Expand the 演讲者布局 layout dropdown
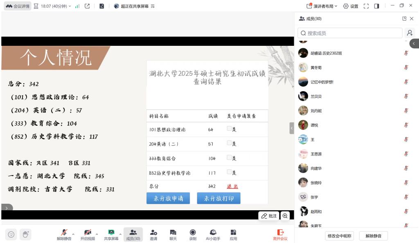This screenshot has height=243, width=419. (322, 6)
